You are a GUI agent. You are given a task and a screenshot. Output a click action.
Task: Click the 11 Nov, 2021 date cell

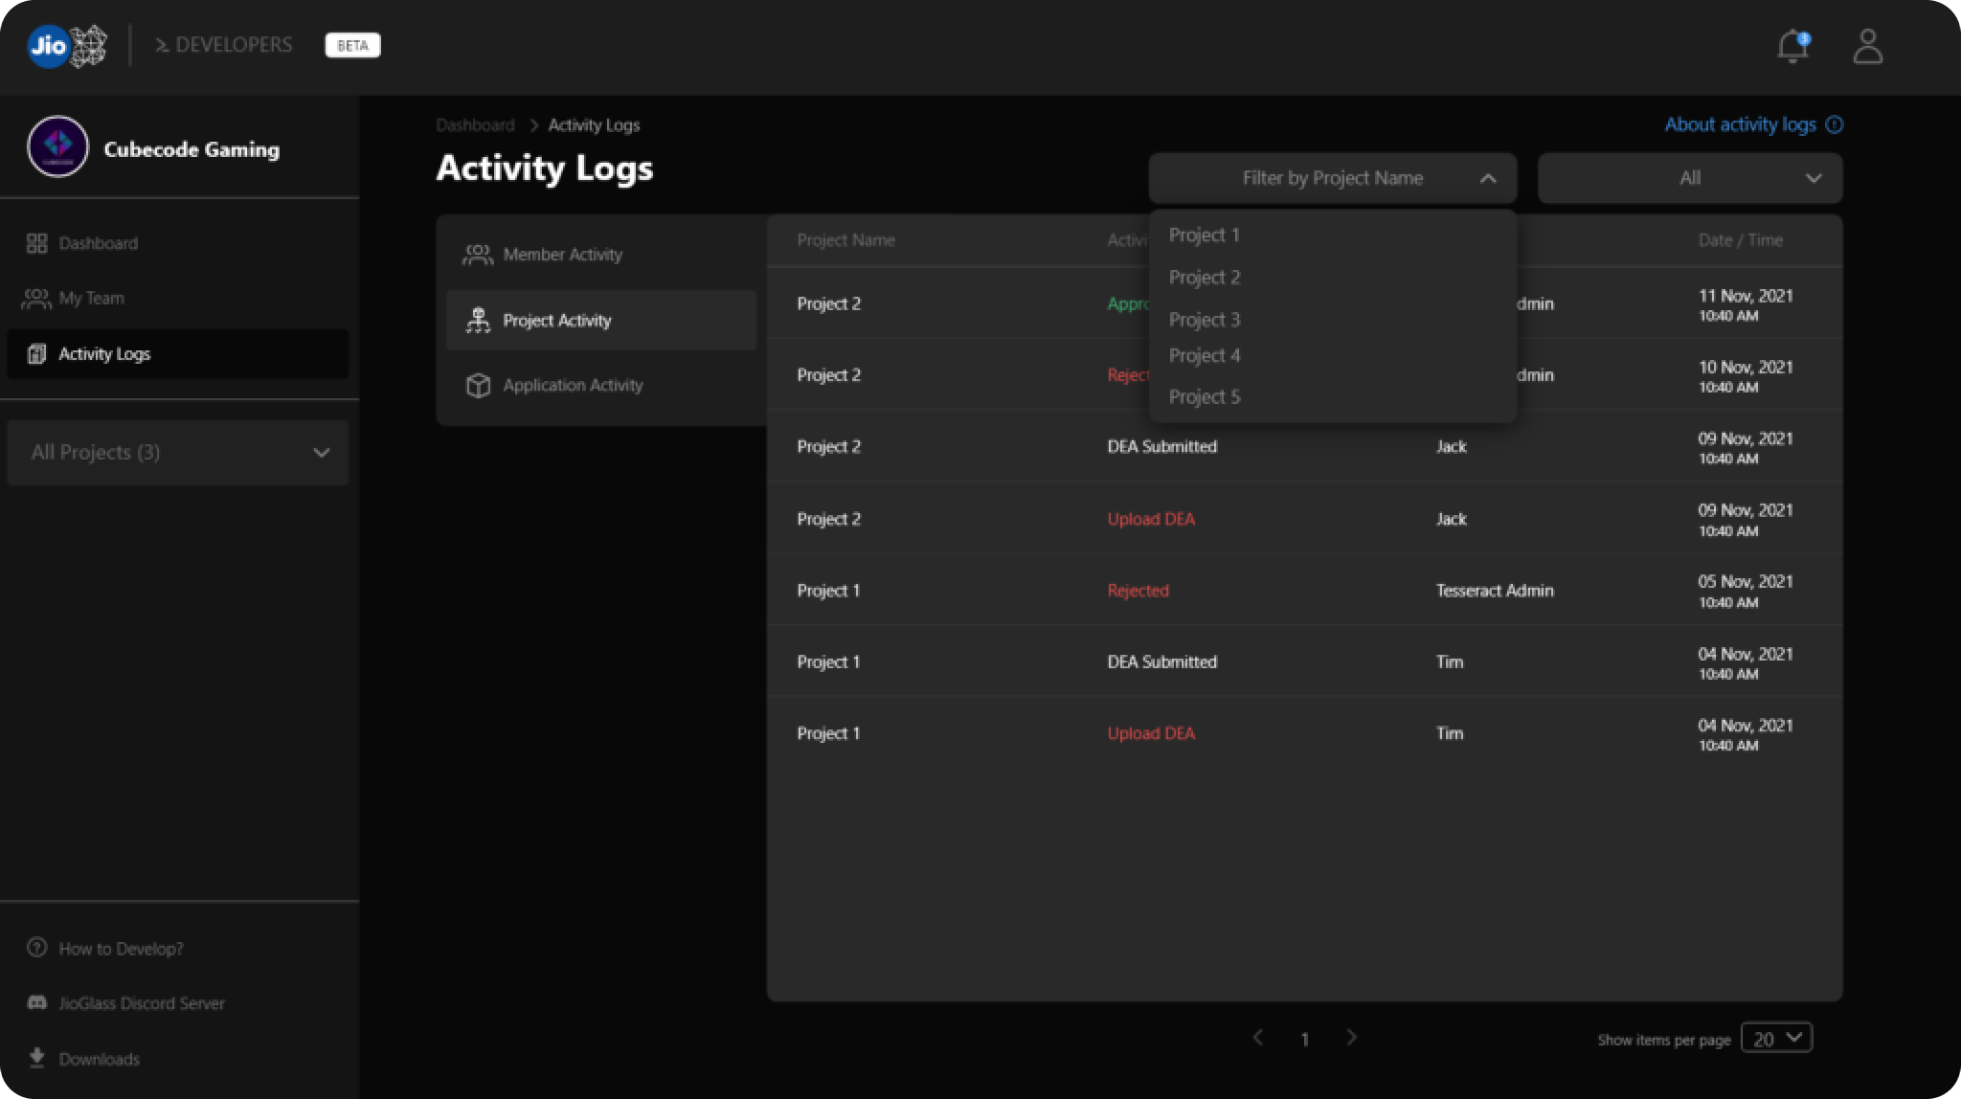pyautogui.click(x=1746, y=304)
